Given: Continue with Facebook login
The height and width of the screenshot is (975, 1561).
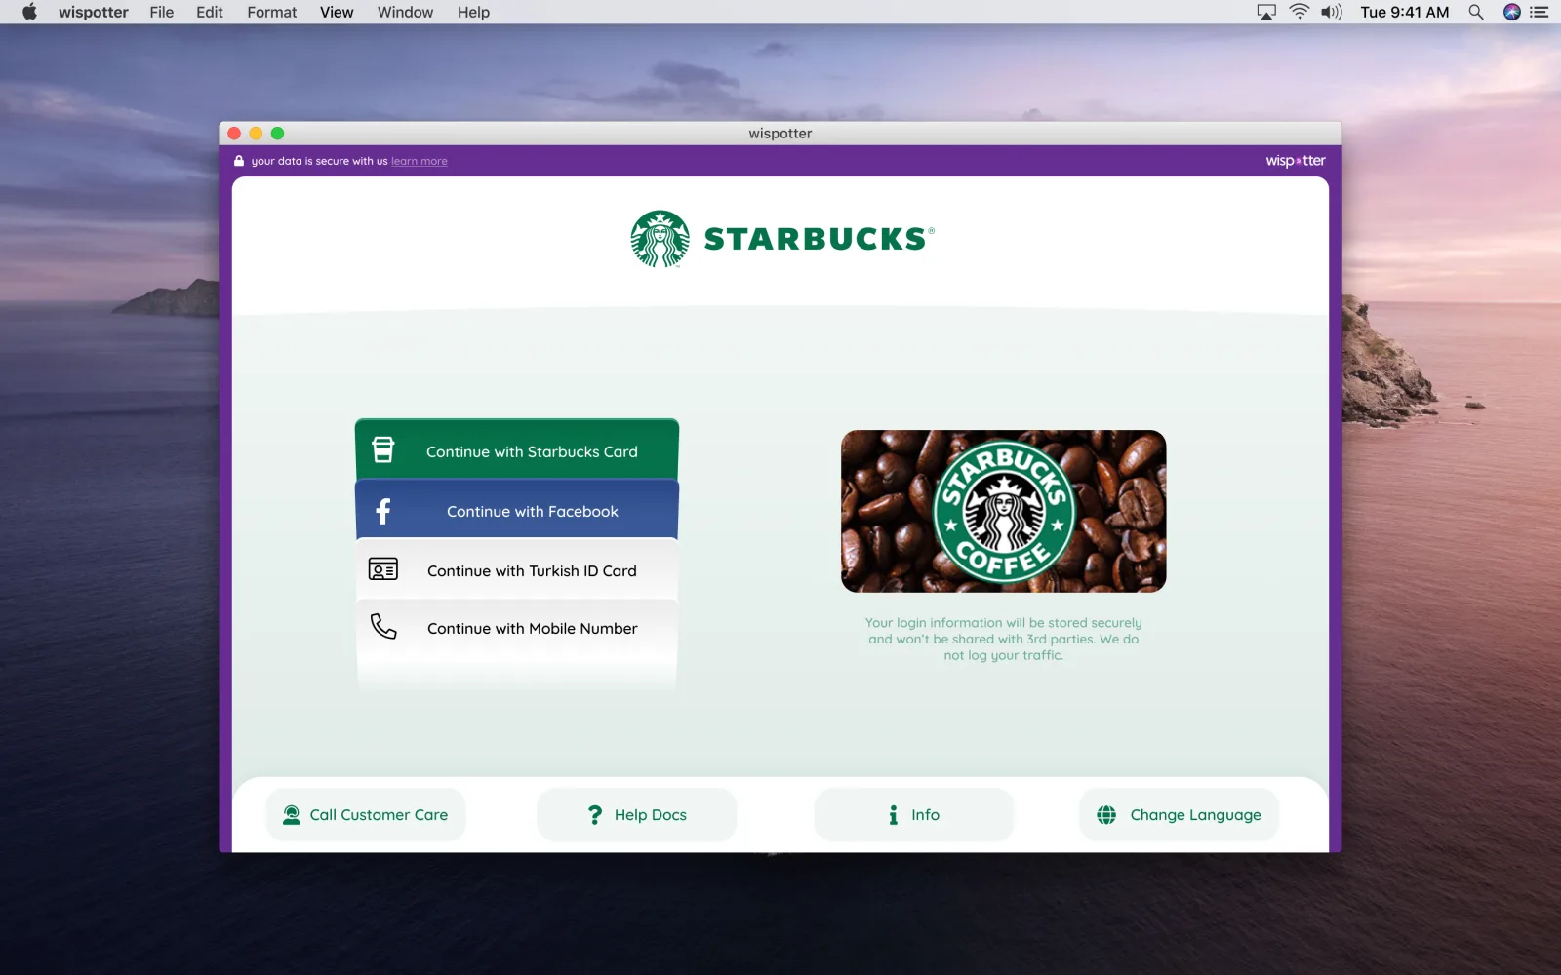Looking at the screenshot, I should click(x=517, y=509).
